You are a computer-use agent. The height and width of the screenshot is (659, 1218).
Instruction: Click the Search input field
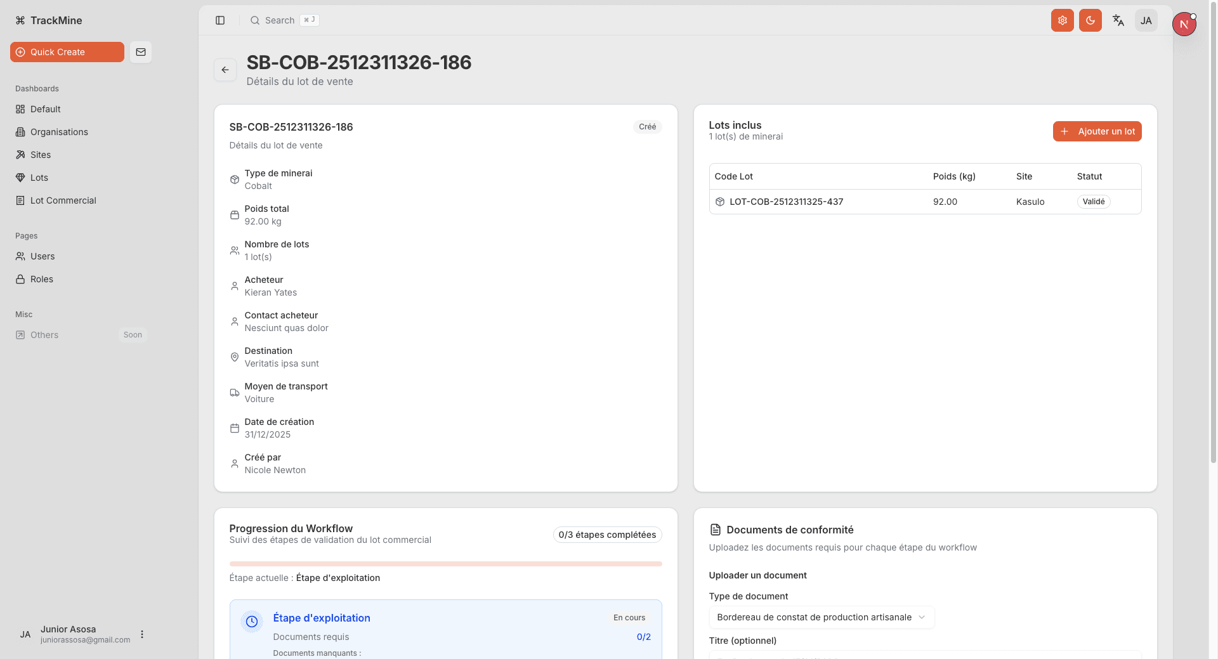click(279, 20)
